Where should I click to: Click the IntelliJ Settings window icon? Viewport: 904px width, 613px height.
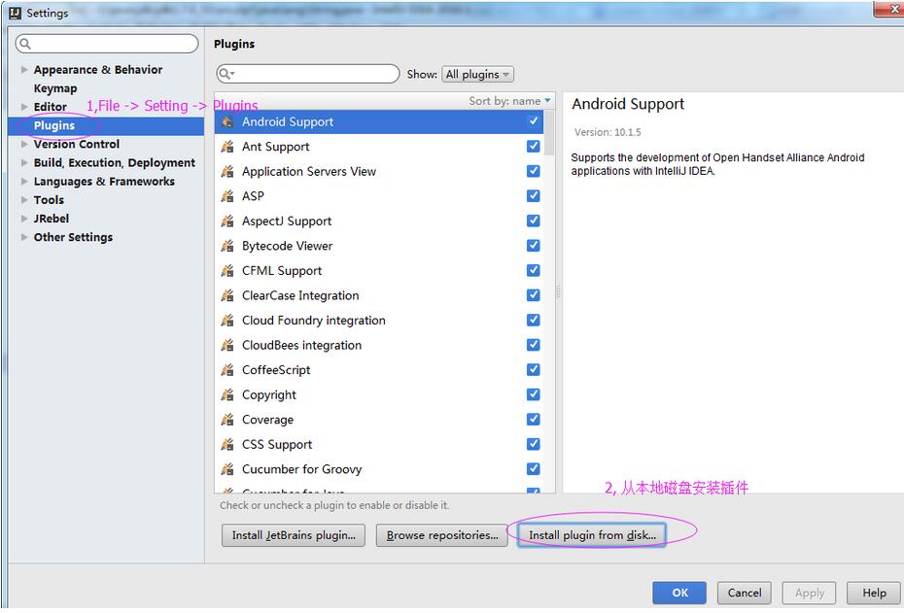click(x=15, y=13)
